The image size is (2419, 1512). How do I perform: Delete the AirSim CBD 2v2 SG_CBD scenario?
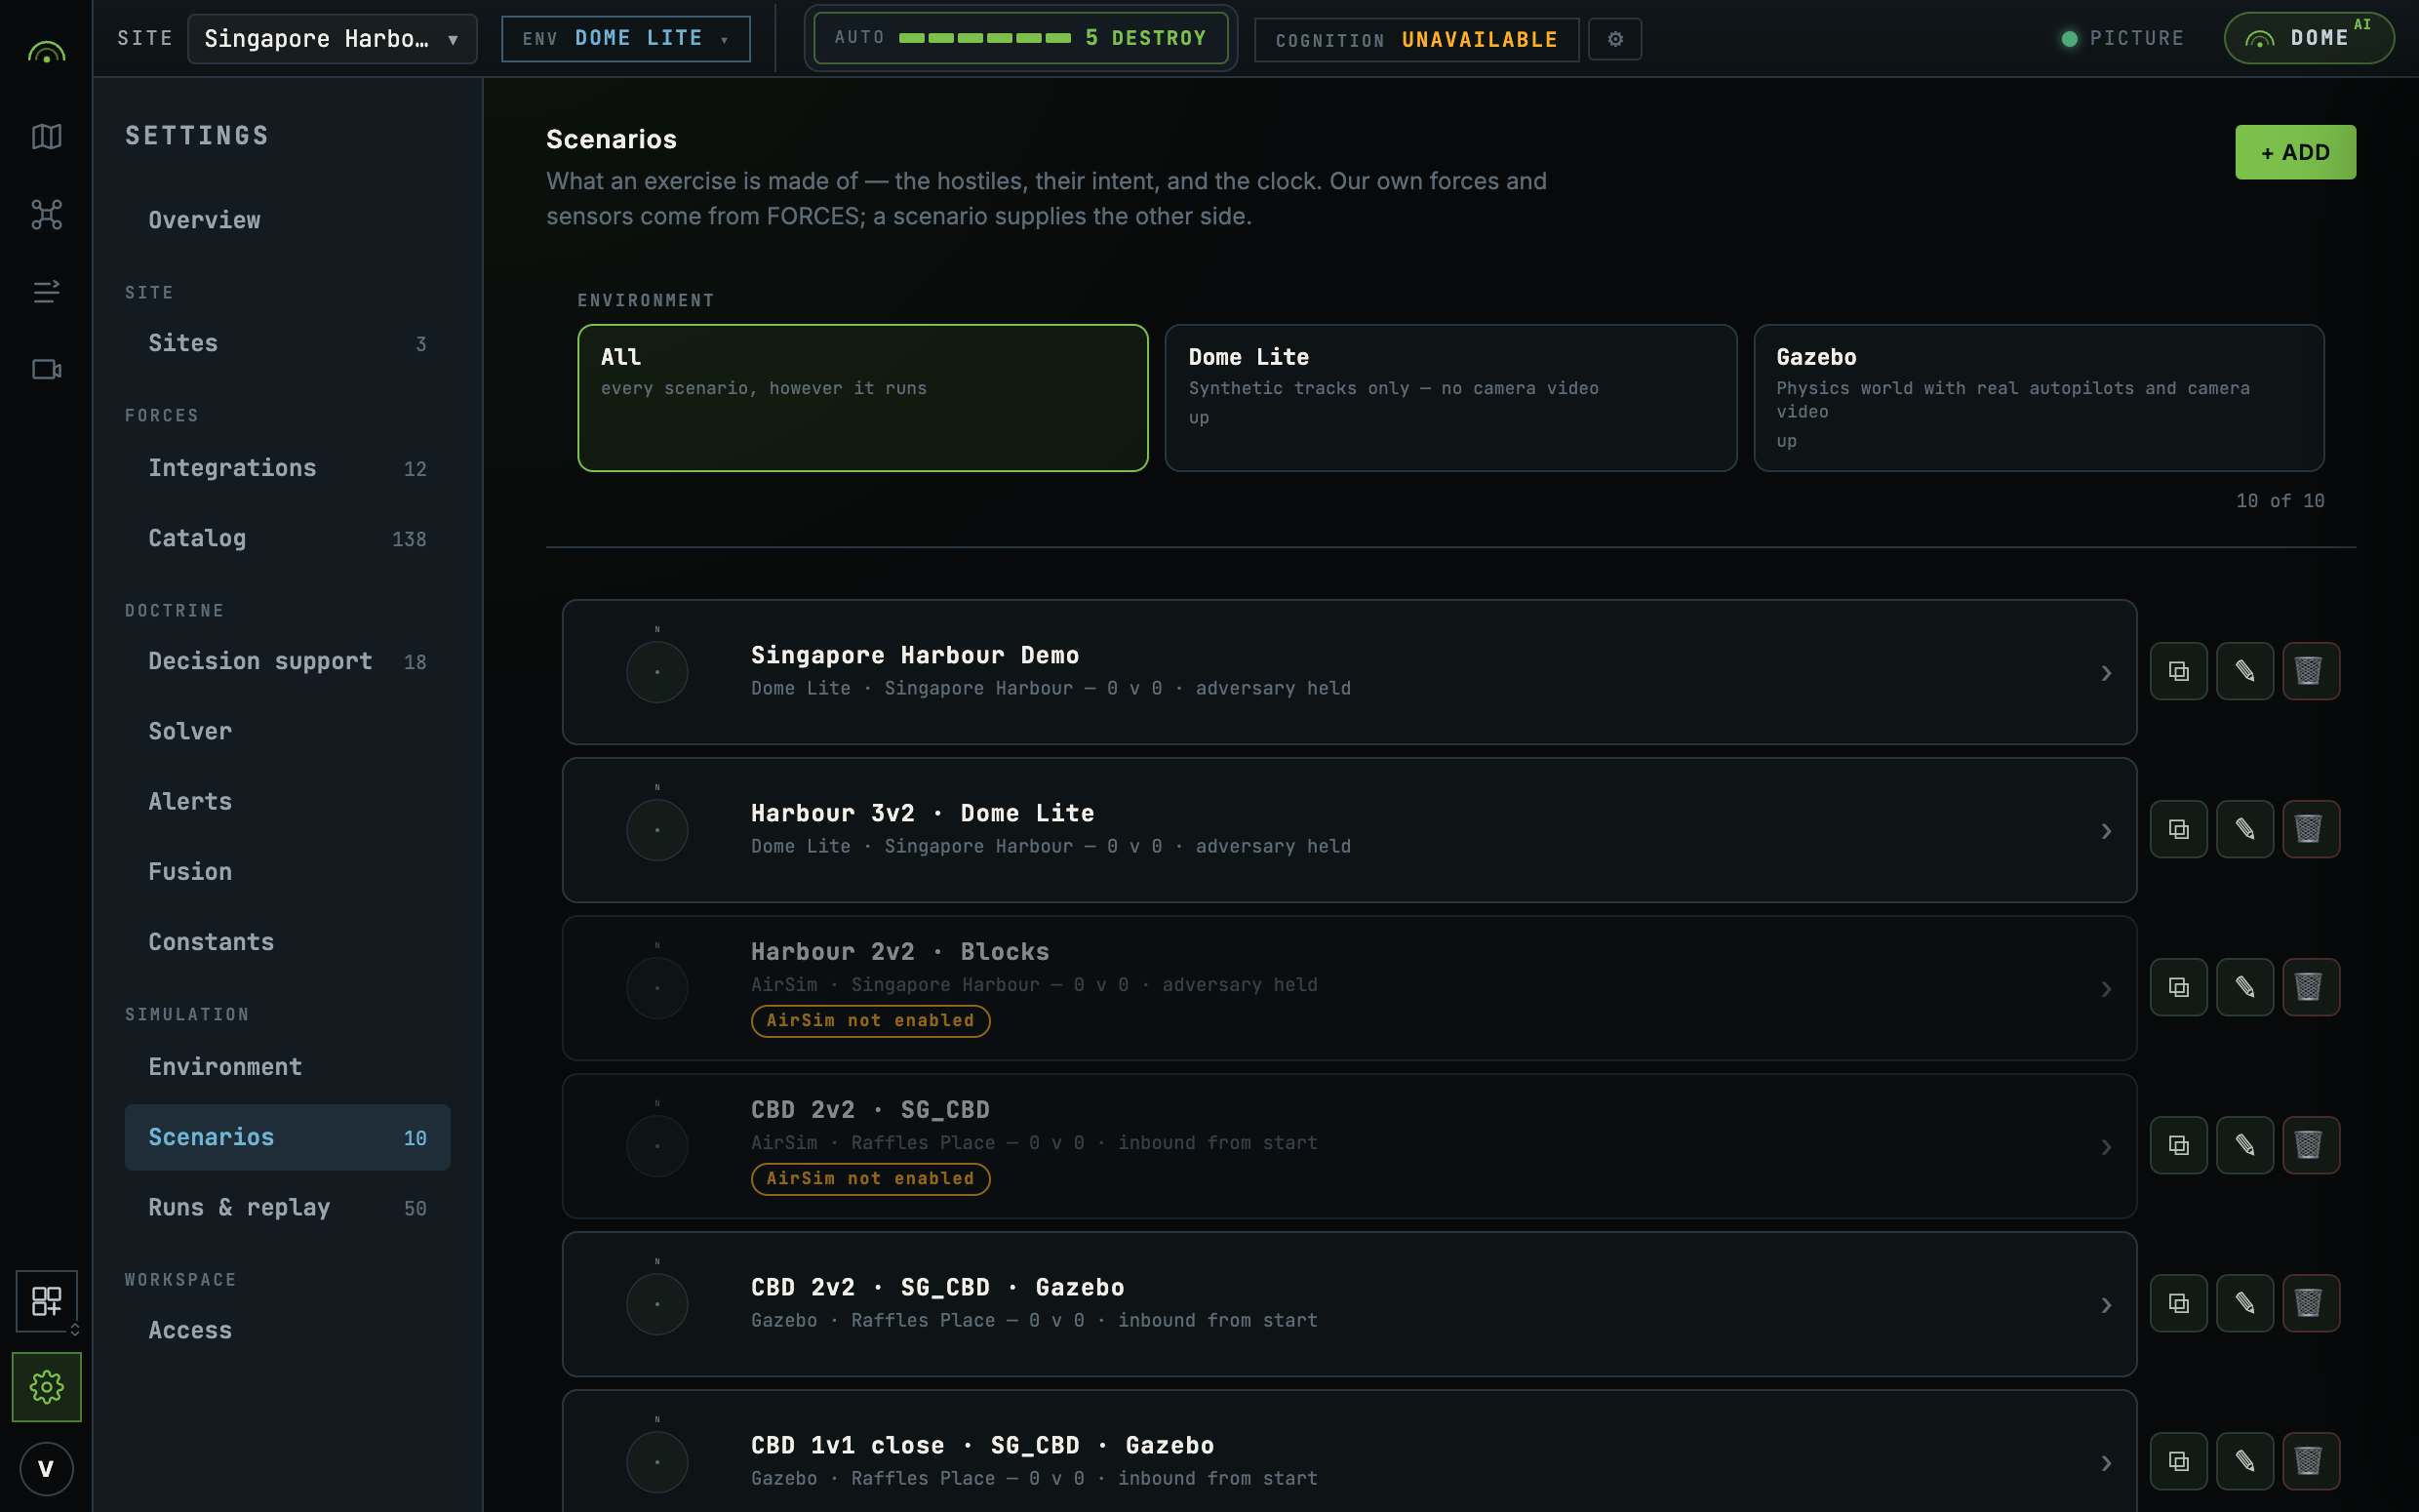tap(2311, 1145)
